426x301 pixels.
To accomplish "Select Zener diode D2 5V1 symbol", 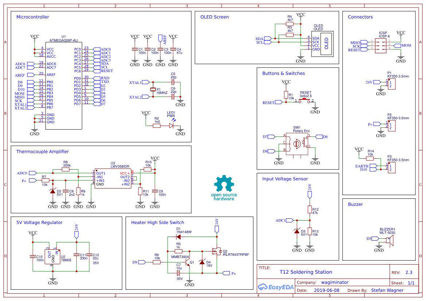I will coord(53,191).
